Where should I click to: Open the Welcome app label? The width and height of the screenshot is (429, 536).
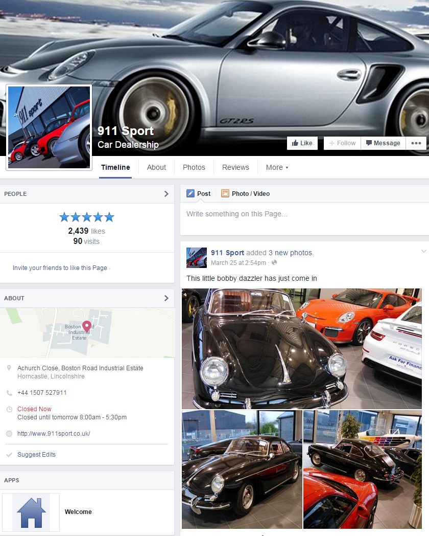coord(78,512)
